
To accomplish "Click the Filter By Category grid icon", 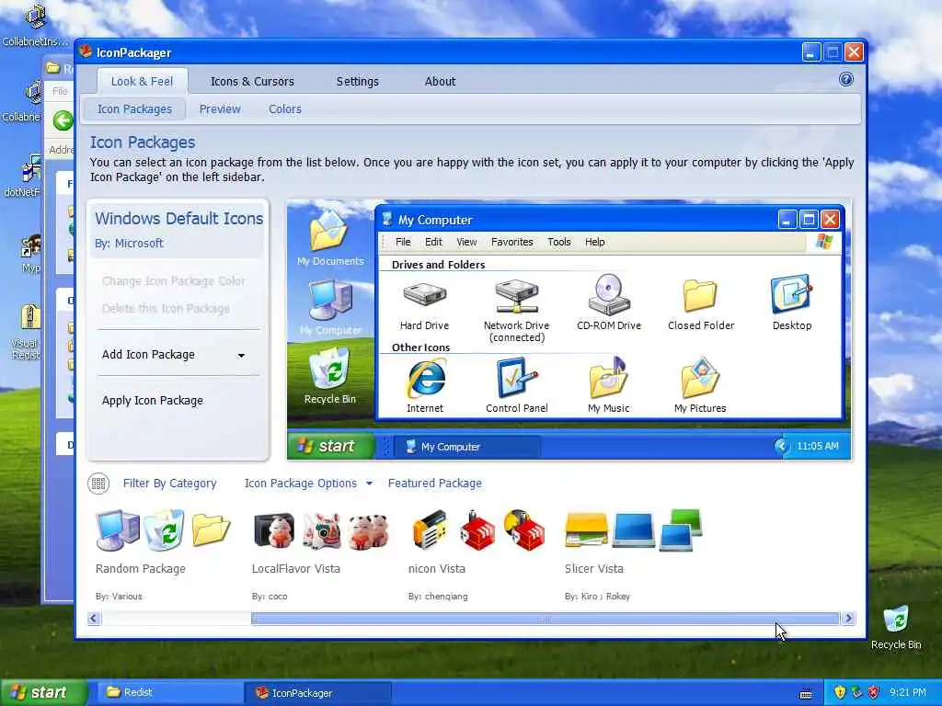I will point(98,484).
